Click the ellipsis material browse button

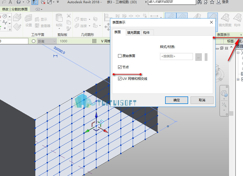pyautogui.click(x=199, y=57)
